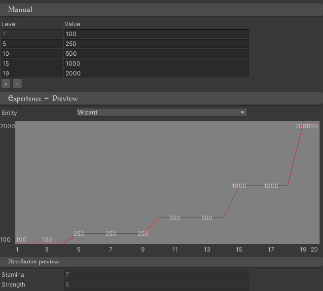Collapse the Experience - Preview section header
This screenshot has height=291, width=323.
point(161,98)
